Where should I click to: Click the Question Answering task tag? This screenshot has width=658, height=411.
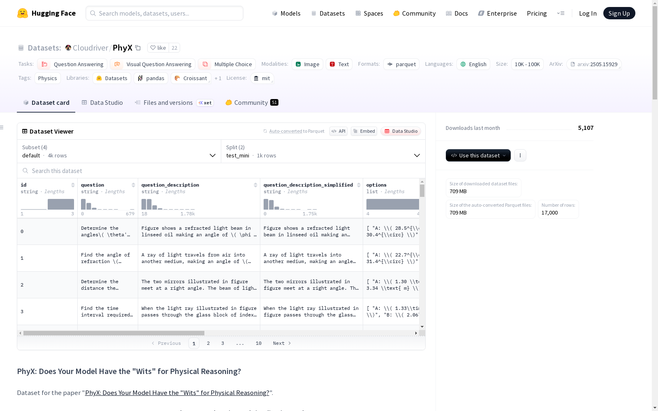(x=72, y=64)
